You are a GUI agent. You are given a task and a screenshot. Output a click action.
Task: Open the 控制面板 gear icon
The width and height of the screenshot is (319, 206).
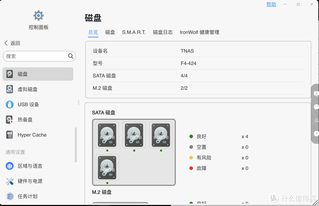point(38,15)
